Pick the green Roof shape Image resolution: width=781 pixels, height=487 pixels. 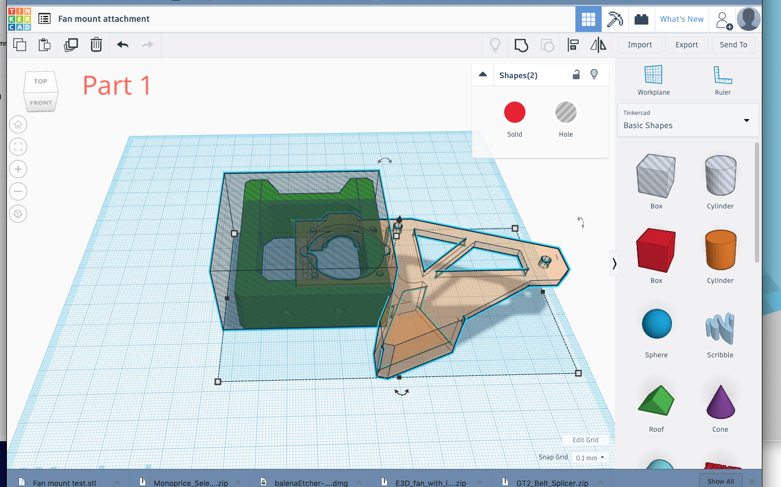(656, 400)
